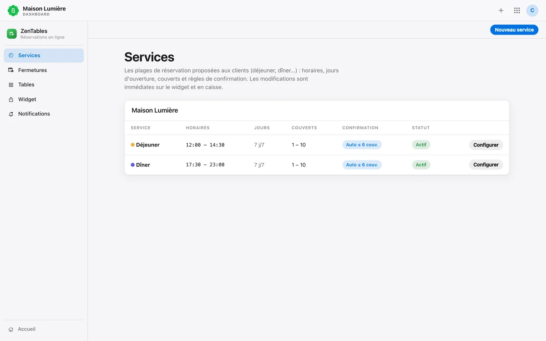Click the Notifications bell icon in the sidebar
The height and width of the screenshot is (341, 546).
click(x=11, y=114)
